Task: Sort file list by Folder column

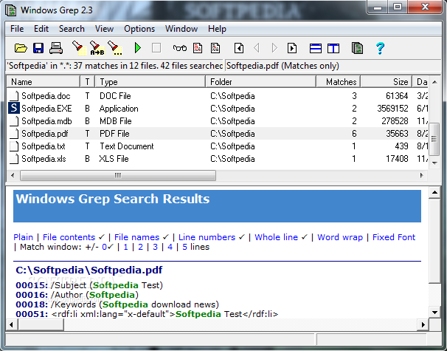Action: (260, 82)
